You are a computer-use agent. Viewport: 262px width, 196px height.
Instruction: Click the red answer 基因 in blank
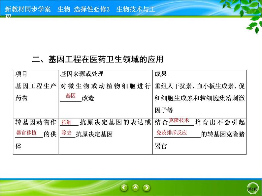click(71, 95)
